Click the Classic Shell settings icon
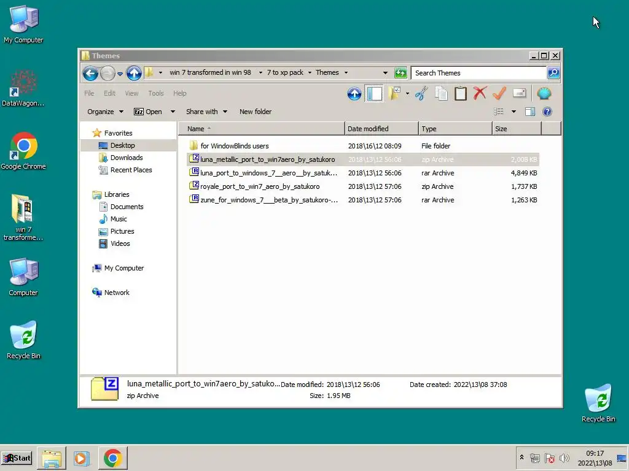Viewport: 629px width, 471px height. click(544, 94)
